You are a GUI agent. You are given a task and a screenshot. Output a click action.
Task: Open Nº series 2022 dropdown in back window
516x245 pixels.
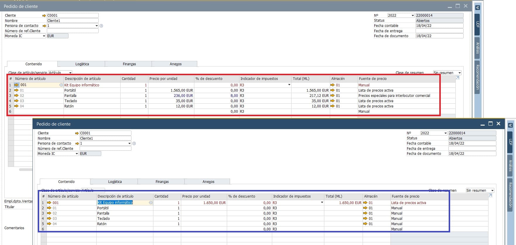(x=413, y=16)
